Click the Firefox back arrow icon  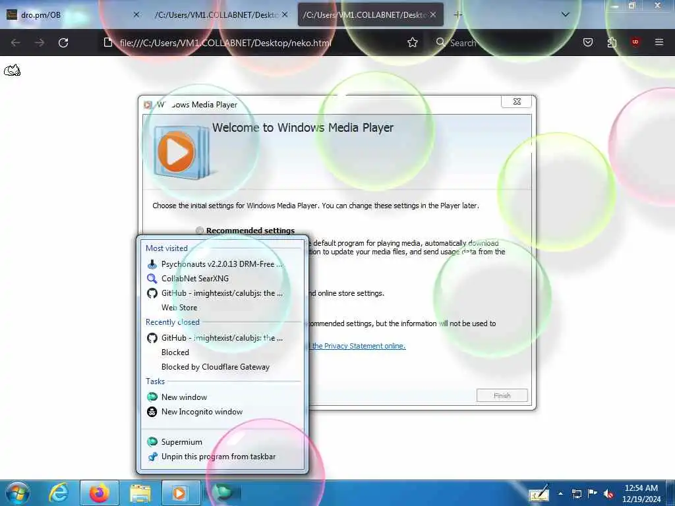pyautogui.click(x=16, y=43)
